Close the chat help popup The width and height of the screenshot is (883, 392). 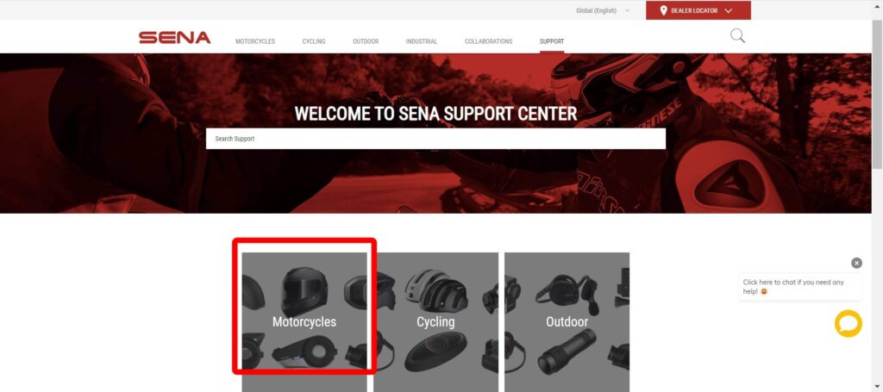coord(856,263)
